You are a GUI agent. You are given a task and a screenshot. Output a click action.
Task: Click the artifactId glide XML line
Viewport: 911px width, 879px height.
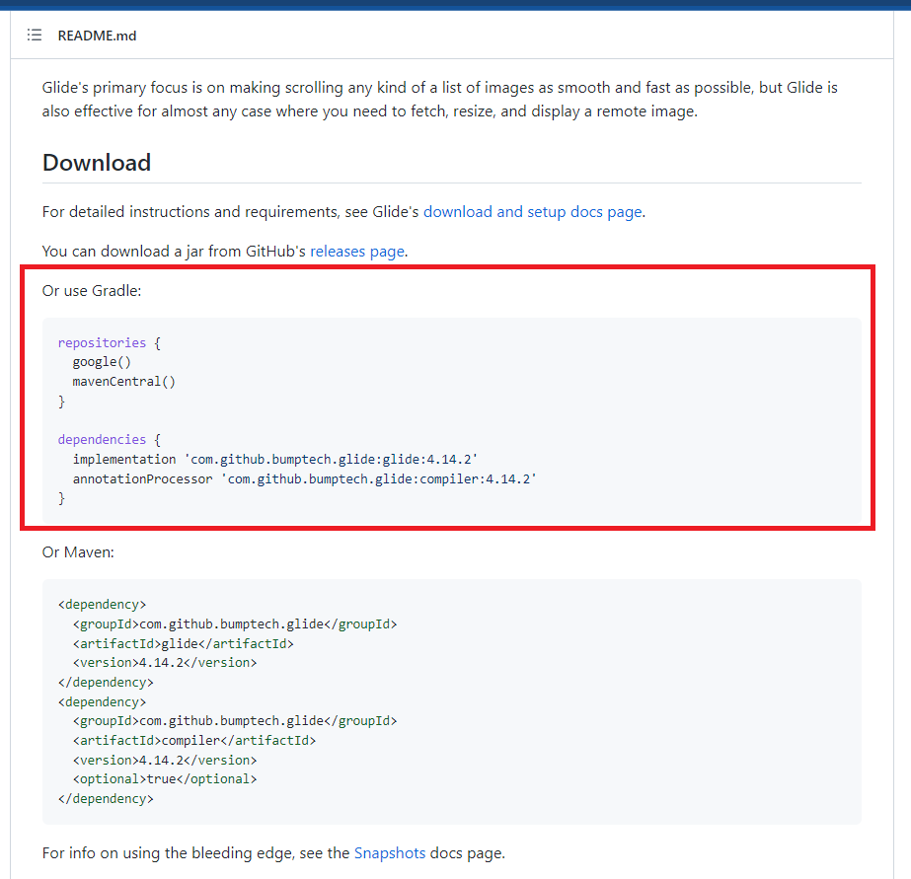(x=183, y=643)
